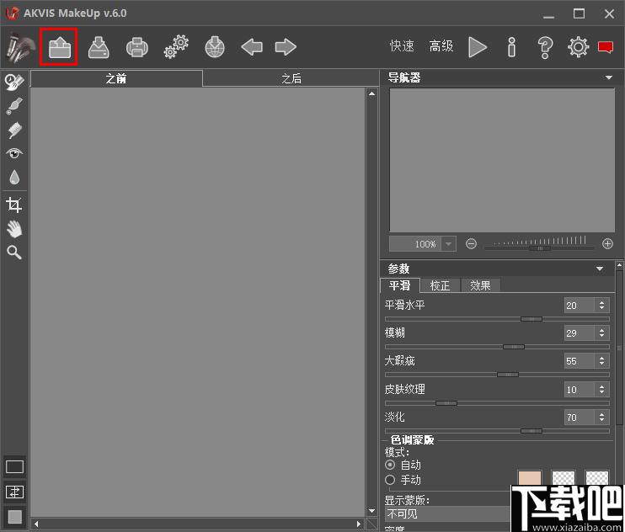625x532 pixels.
Task: Open preferences using the gear icon
Action: (x=578, y=47)
